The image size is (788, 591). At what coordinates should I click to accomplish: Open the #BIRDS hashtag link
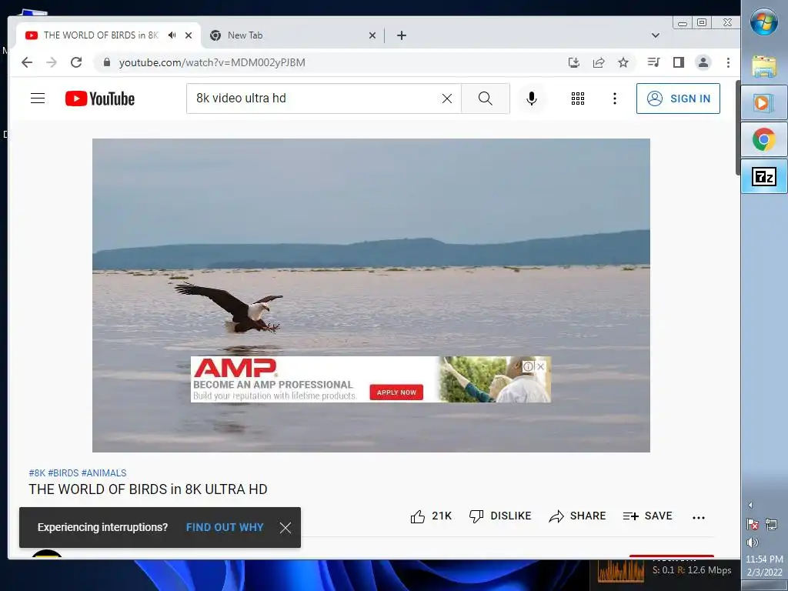(x=63, y=473)
